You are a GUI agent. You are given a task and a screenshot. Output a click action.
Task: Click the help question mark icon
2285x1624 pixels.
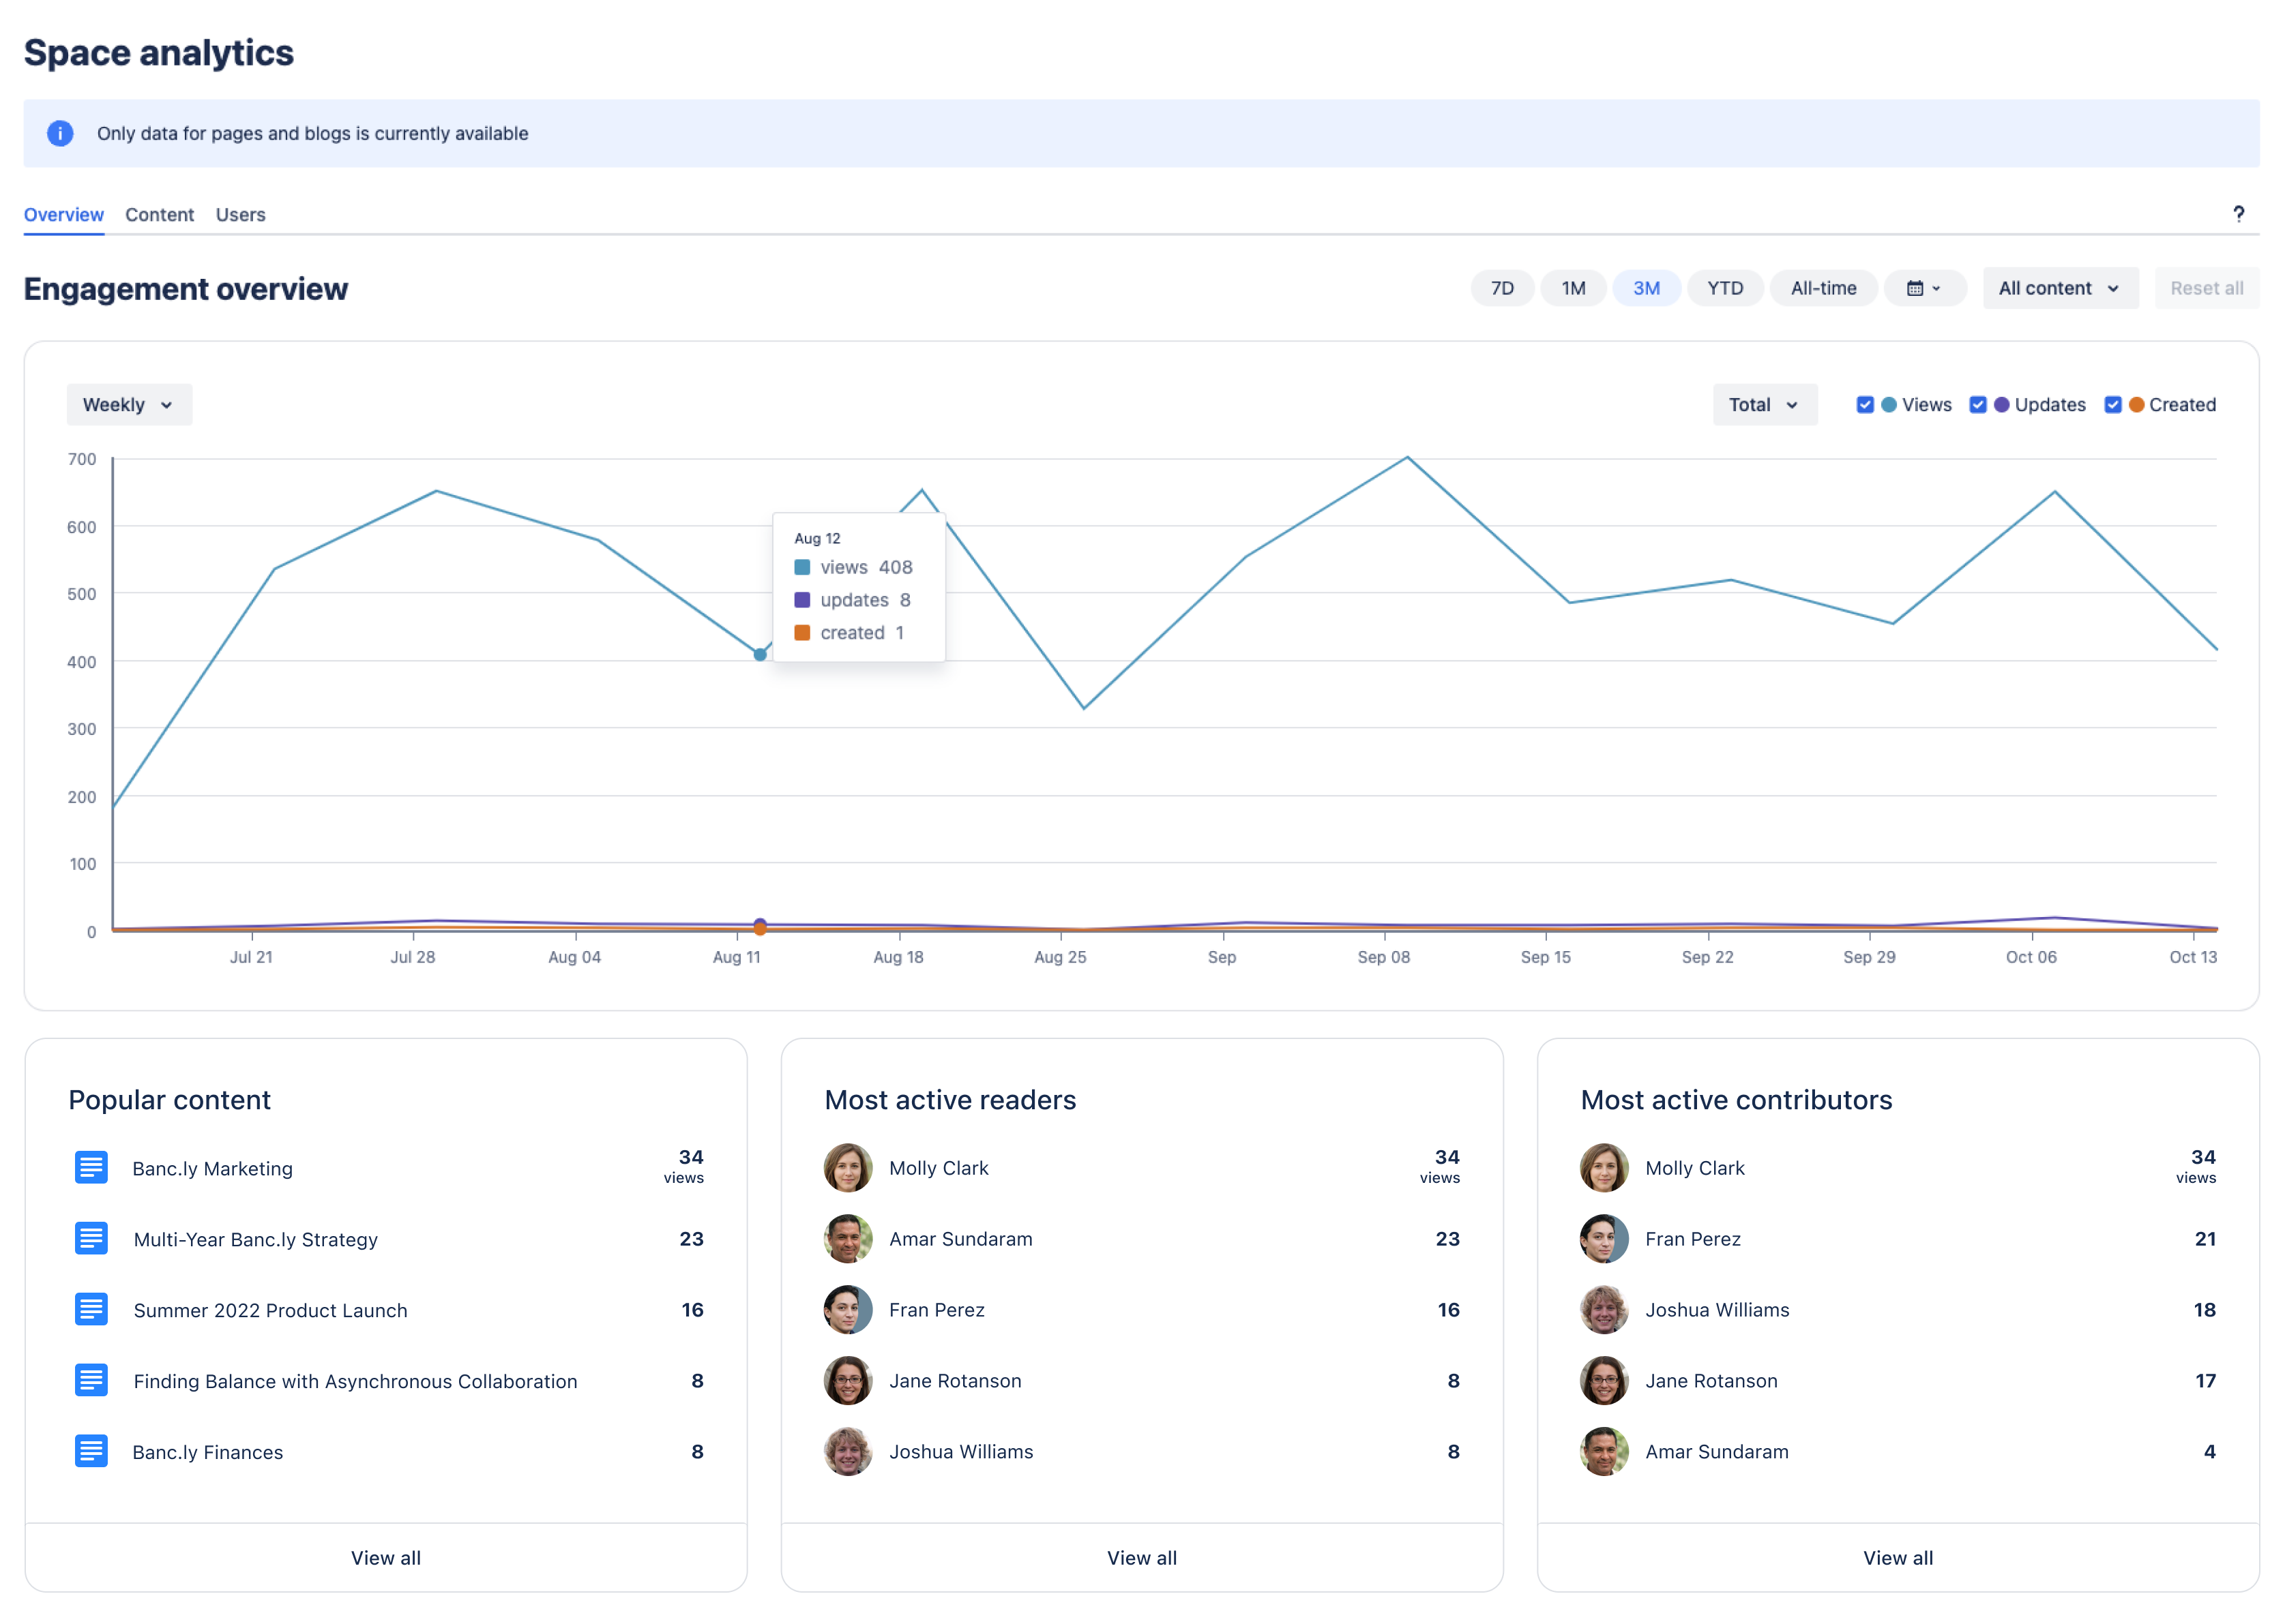(2238, 214)
